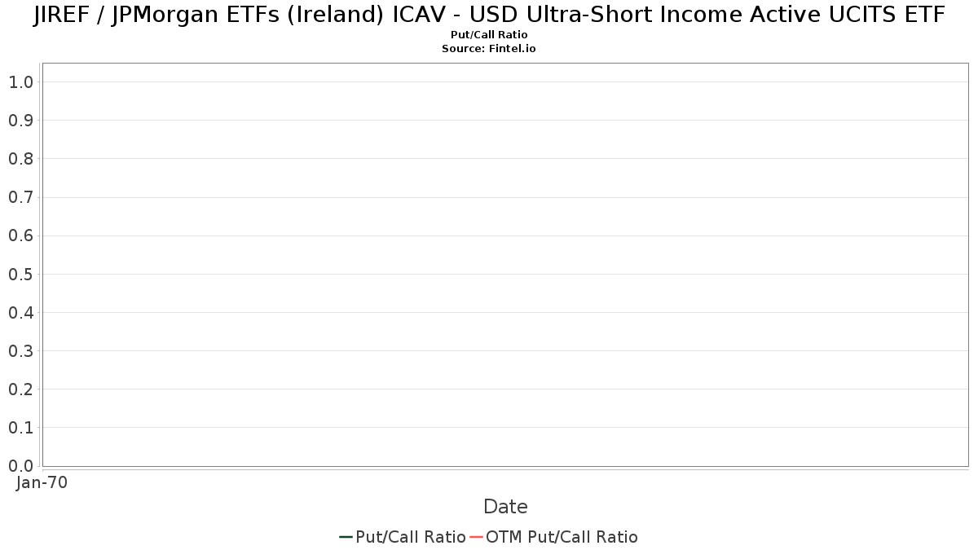This screenshot has width=978, height=550.
Task: Click the 0.7 y-axis label
Action: [20, 197]
